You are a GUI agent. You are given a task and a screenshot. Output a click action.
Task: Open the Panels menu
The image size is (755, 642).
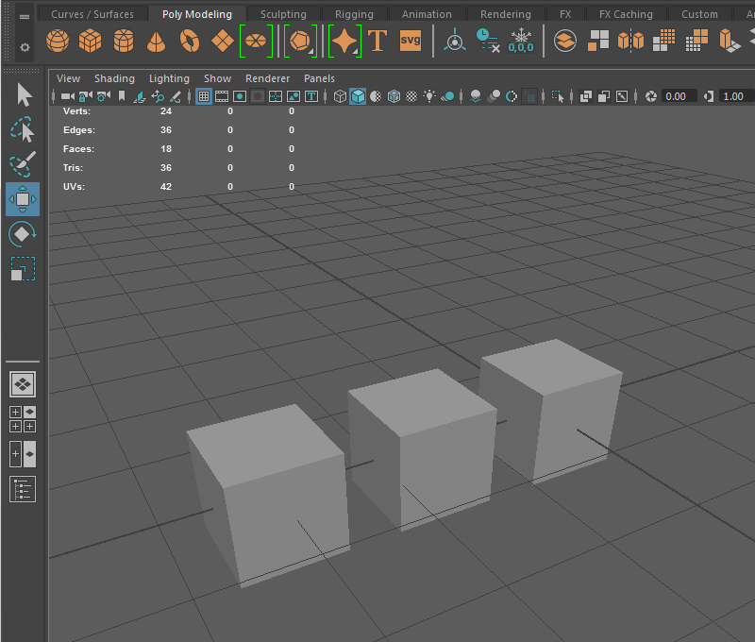[x=319, y=78]
